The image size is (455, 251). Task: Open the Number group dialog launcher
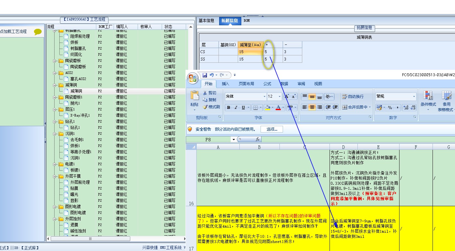416,117
